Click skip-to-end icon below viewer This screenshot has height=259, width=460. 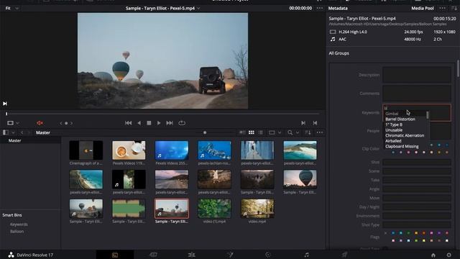click(x=5, y=104)
